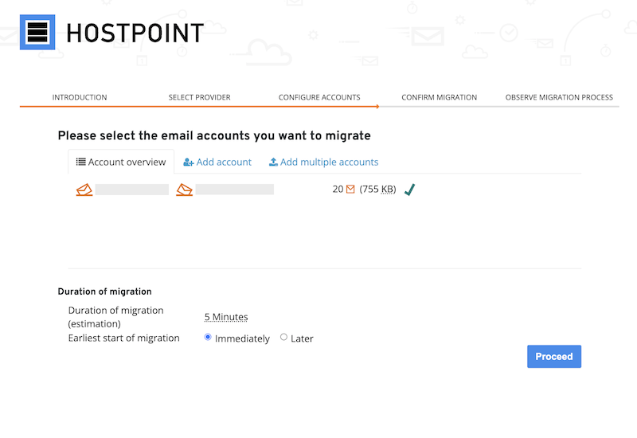637x438 pixels.
Task: Click the 5 Minutes duration estimate
Action: click(x=226, y=317)
